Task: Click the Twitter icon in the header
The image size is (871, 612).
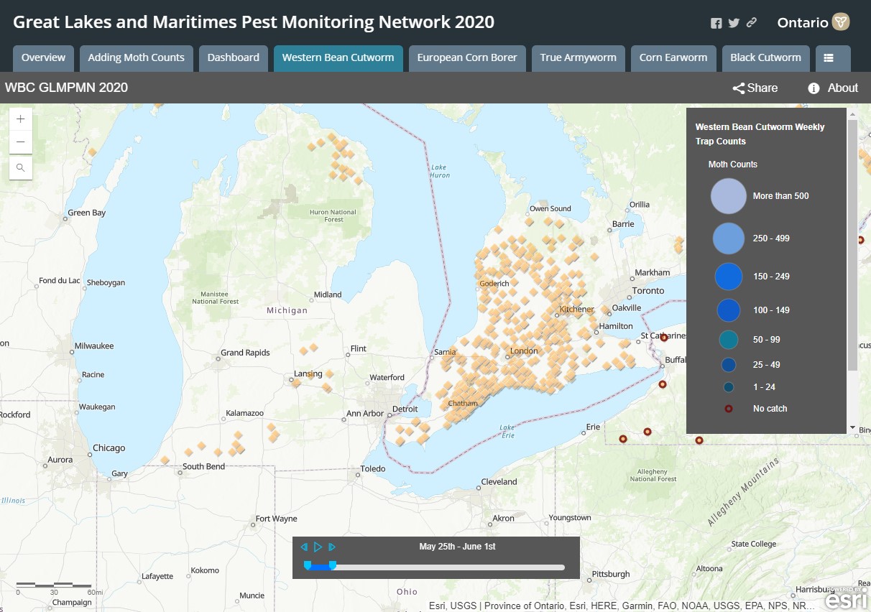Action: click(x=733, y=23)
